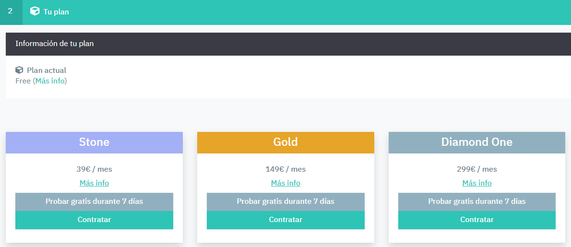Open Más info link for the Free plan
Image resolution: width=571 pixels, height=247 pixels.
[x=50, y=81]
